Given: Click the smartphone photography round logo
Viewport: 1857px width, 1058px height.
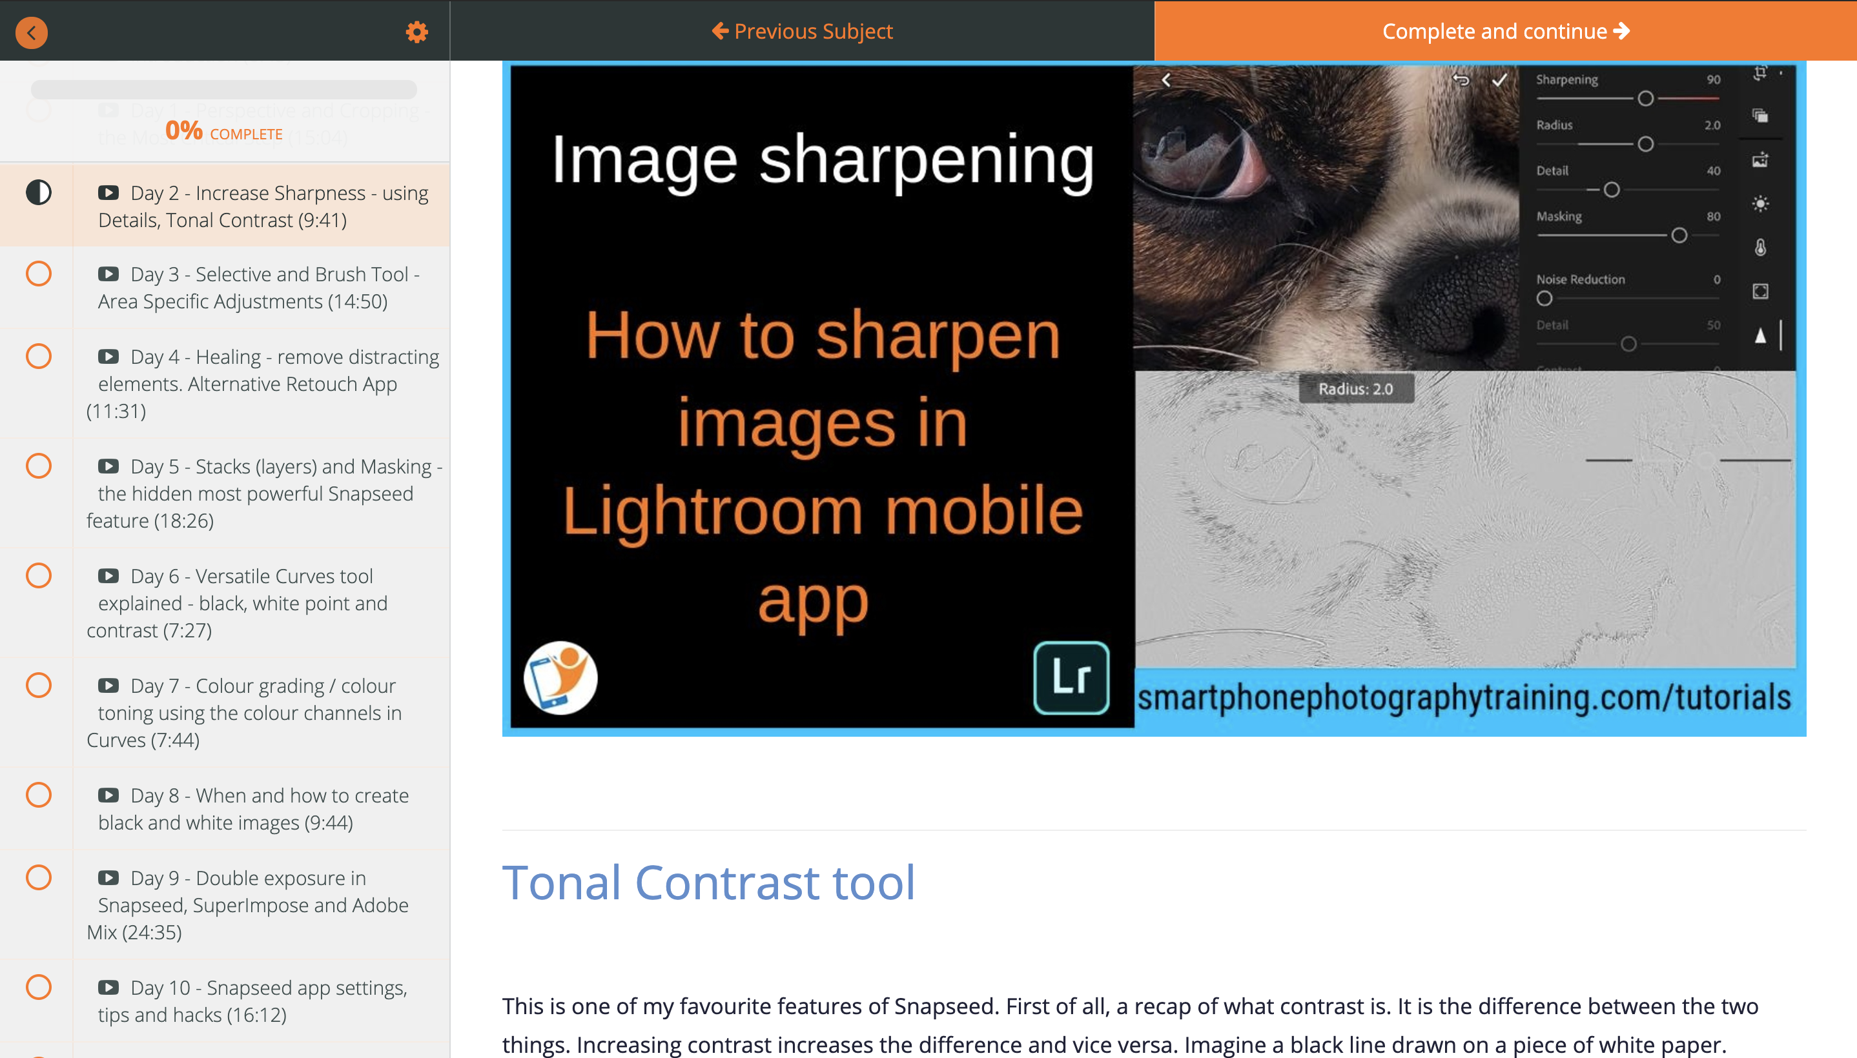Looking at the screenshot, I should point(560,677).
